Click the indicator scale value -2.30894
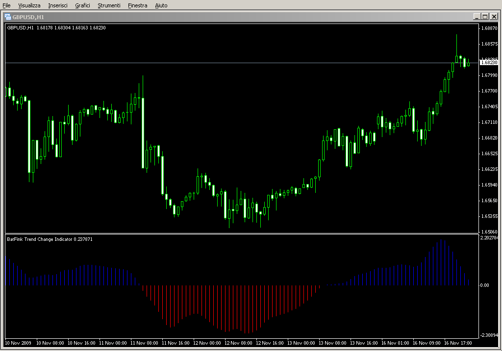The width and height of the screenshot is (502, 351). coord(489,335)
